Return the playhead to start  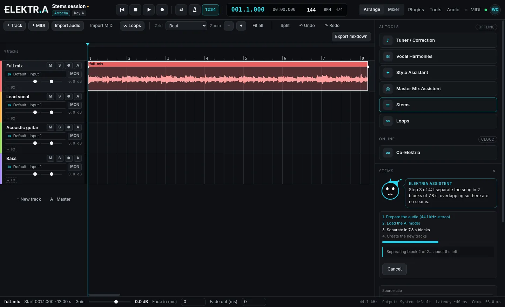[122, 10]
